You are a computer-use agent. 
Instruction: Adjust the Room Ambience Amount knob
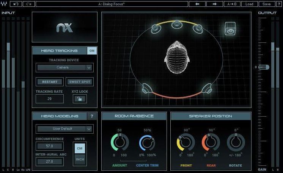[119, 142]
